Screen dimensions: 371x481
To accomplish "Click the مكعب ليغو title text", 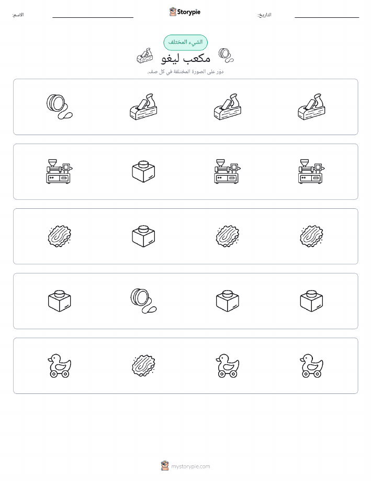I will point(185,58).
